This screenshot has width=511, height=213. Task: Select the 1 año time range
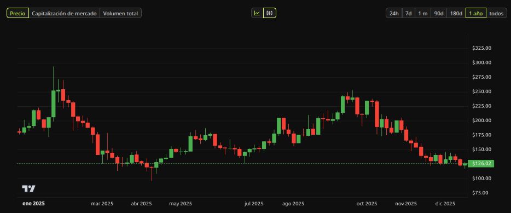coord(476,13)
